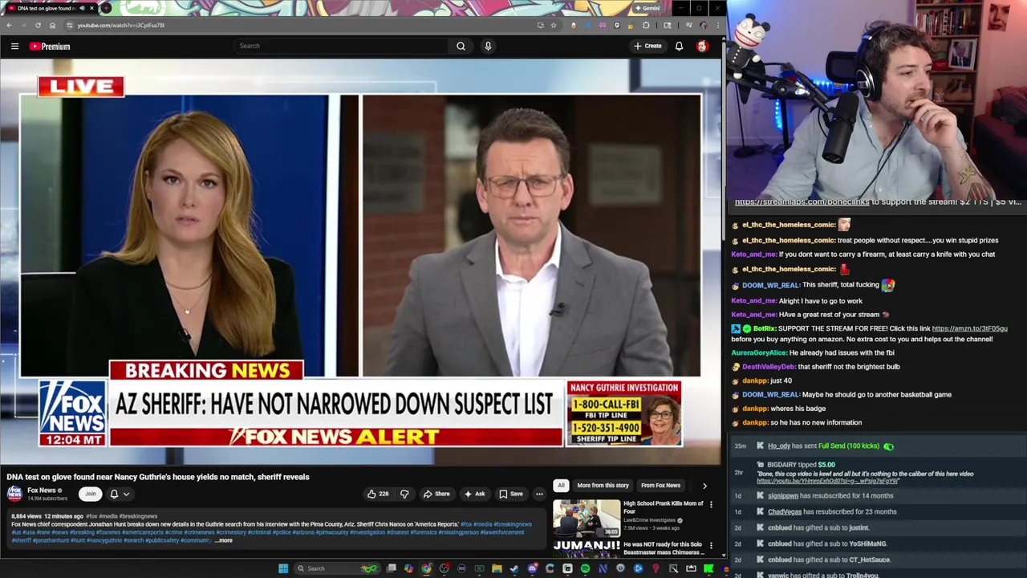Open the YouTube hamburger guide menu
The image size is (1027, 578).
coord(14,47)
